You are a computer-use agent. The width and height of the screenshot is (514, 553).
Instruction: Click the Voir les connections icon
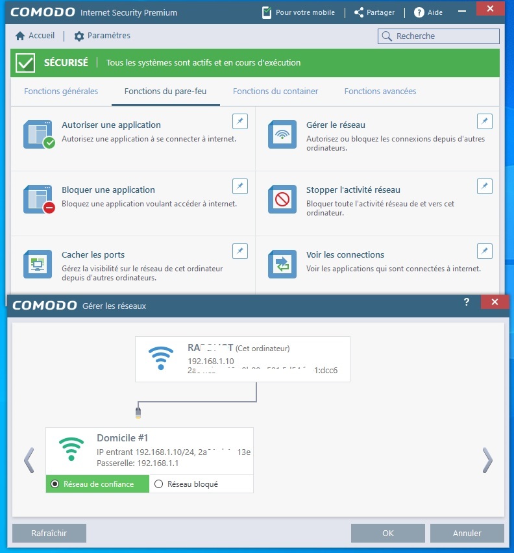pyautogui.click(x=282, y=264)
